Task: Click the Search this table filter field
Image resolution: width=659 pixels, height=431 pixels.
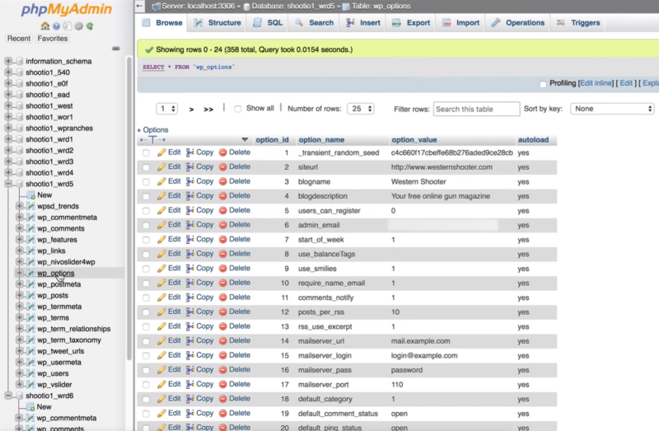Action: click(x=477, y=109)
